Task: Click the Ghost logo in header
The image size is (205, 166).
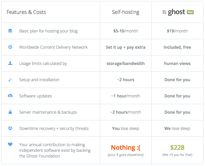Action: pos(174,12)
